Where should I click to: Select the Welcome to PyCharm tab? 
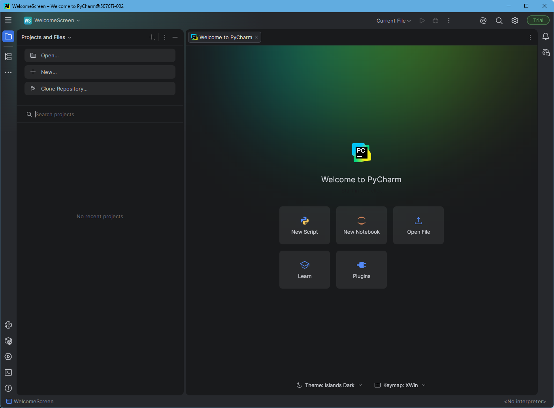[x=224, y=37]
